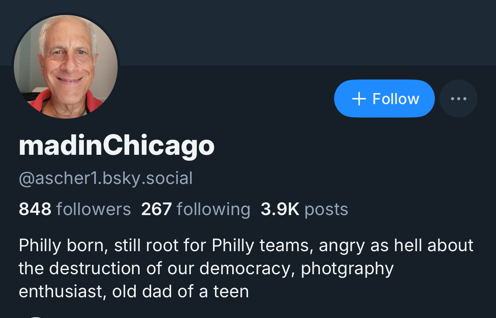This screenshot has height=318, width=496.
Task: Click the number 848
Action: click(35, 209)
